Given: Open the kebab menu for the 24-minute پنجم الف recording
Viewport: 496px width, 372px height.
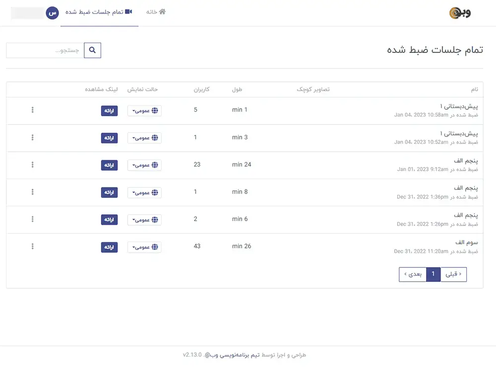Looking at the screenshot, I should coord(32,165).
